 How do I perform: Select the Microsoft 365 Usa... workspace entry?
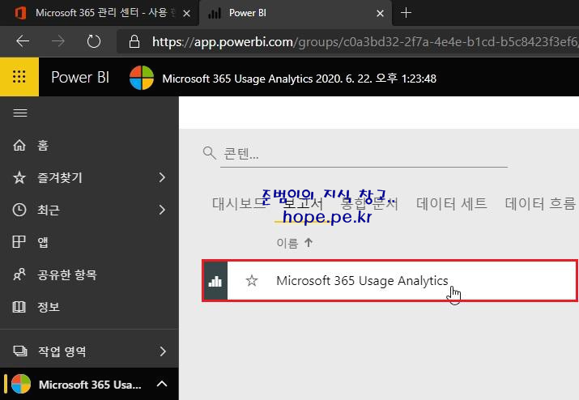pyautogui.click(x=89, y=384)
